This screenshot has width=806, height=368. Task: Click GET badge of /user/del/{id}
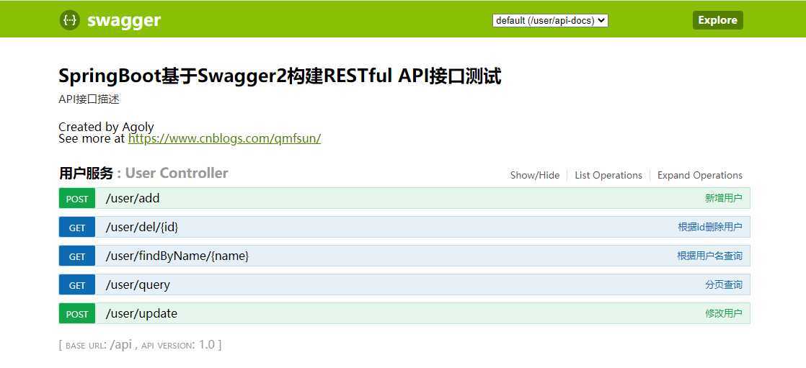tap(77, 228)
